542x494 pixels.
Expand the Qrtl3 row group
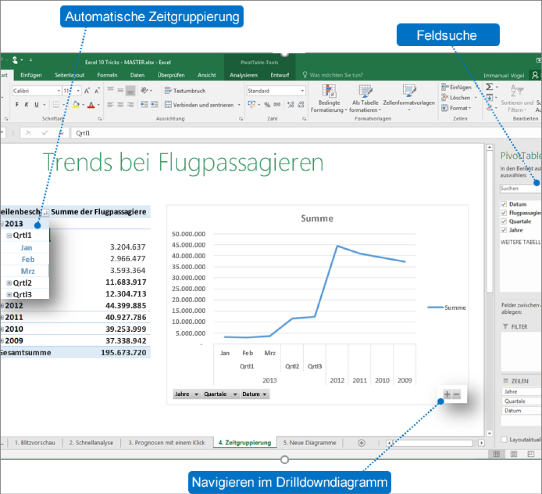pos(10,295)
